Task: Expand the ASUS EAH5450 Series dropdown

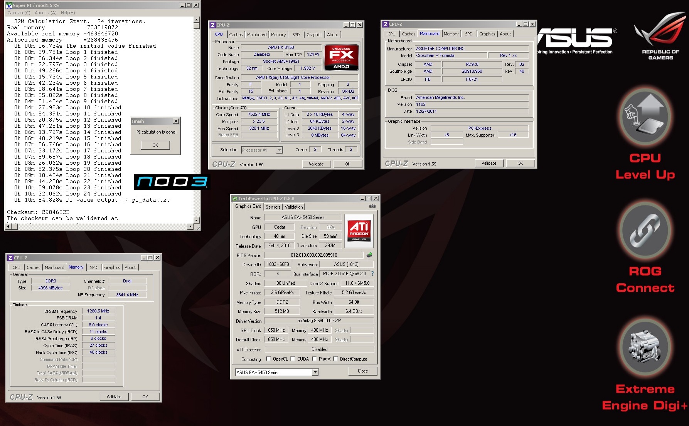Action: (315, 372)
